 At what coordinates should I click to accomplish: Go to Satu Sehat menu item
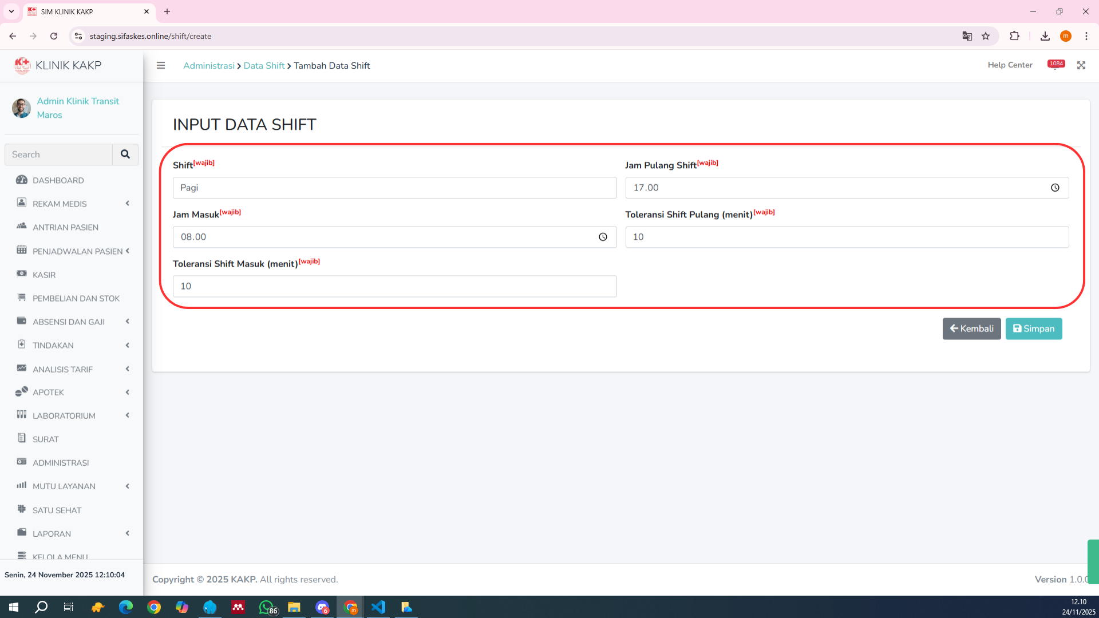tap(57, 510)
